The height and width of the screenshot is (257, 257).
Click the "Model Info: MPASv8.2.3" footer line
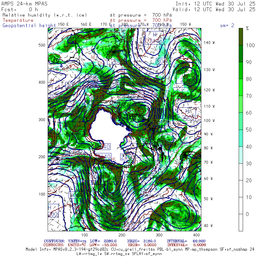point(140,250)
